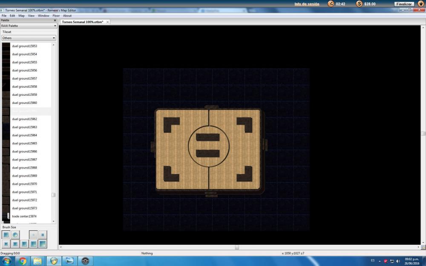Select duel ground:15973 in the palette
Image resolution: width=426 pixels, height=266 pixels.
point(26,209)
